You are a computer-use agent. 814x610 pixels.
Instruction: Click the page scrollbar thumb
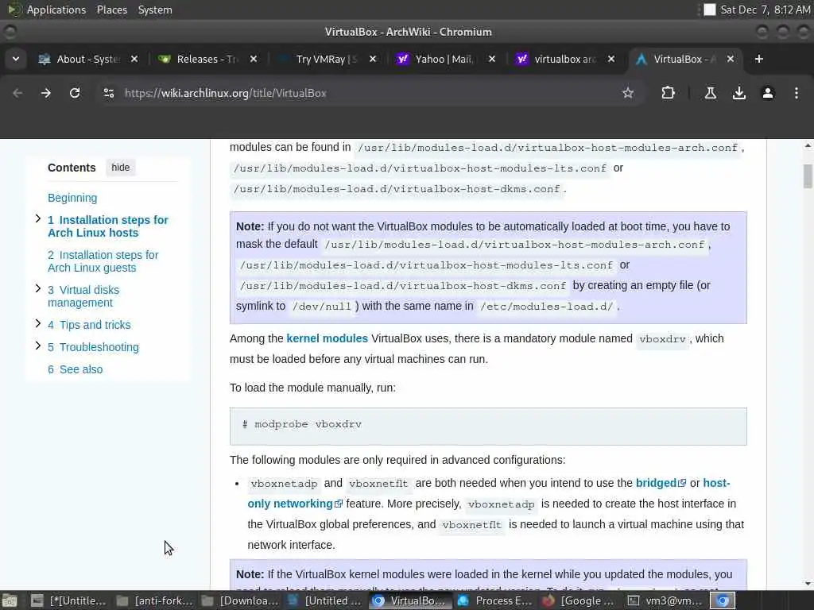click(808, 176)
